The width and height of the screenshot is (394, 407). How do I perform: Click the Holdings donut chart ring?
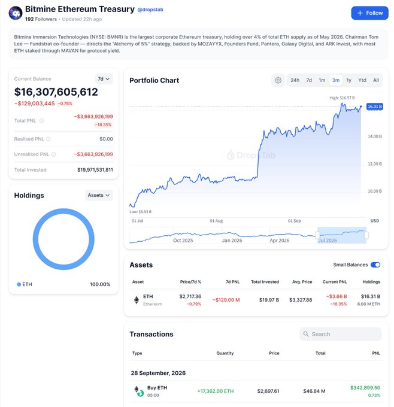tap(35, 239)
